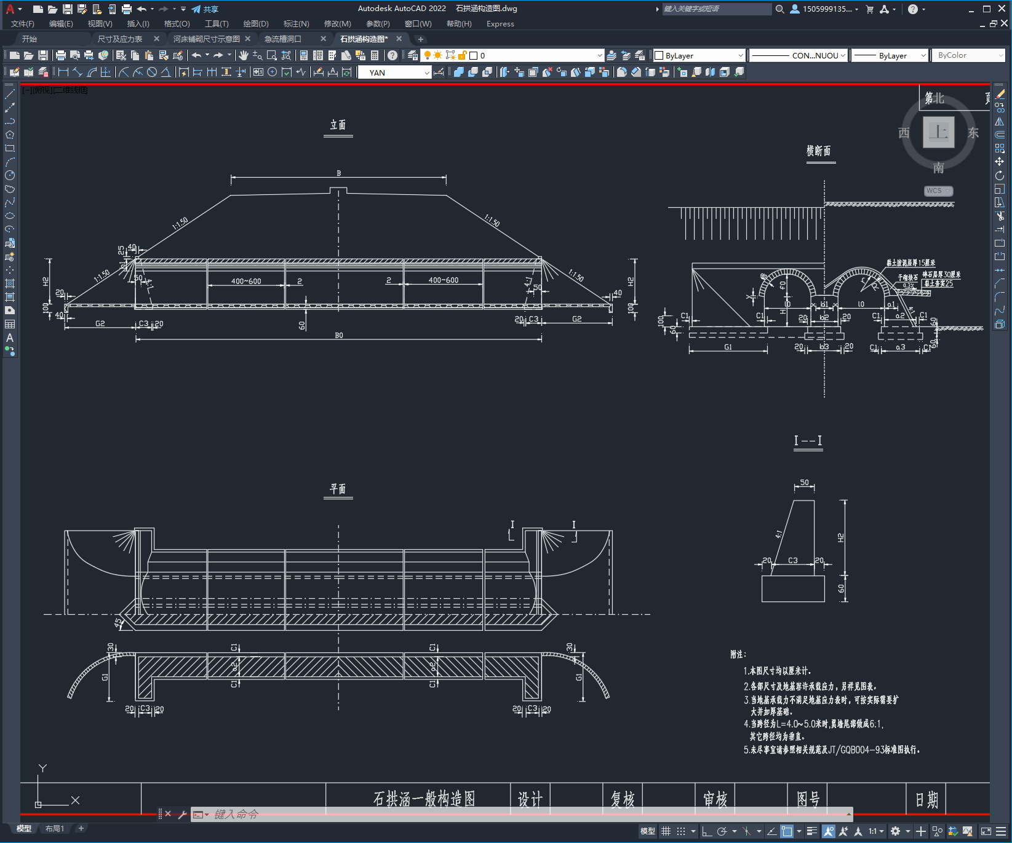Click the Center Mark dimension icon
This screenshot has height=843, width=1012.
(272, 72)
